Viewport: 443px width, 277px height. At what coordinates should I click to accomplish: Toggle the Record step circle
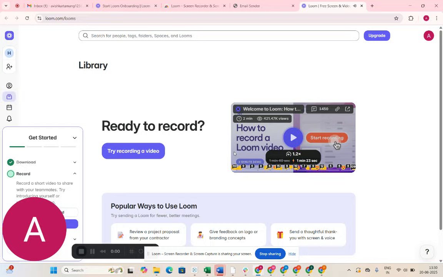pos(10,174)
